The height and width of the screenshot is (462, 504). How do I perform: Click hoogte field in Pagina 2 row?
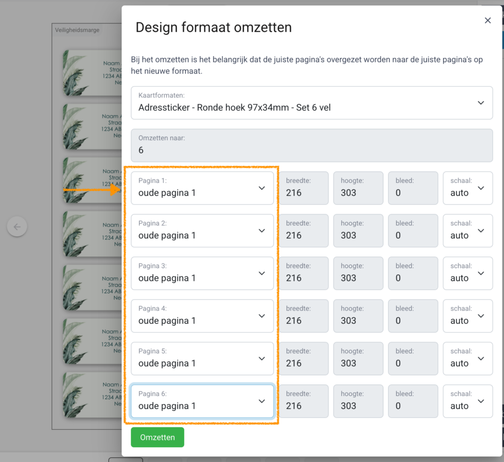point(358,231)
